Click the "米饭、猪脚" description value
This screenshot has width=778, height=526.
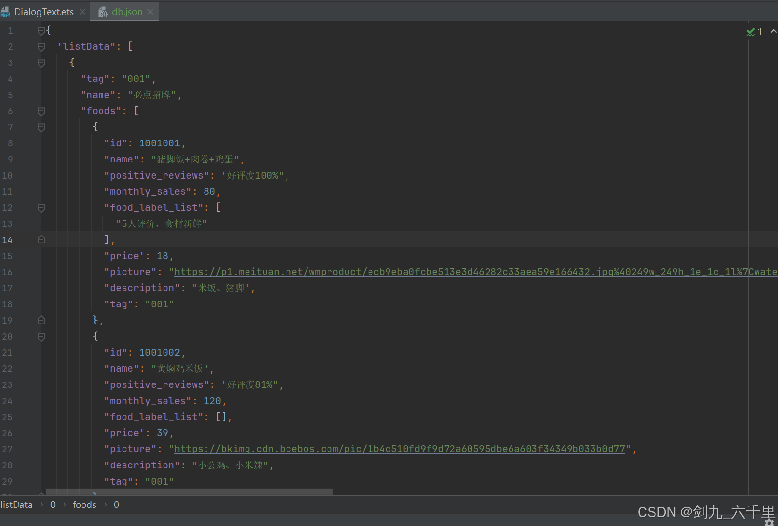coord(221,288)
